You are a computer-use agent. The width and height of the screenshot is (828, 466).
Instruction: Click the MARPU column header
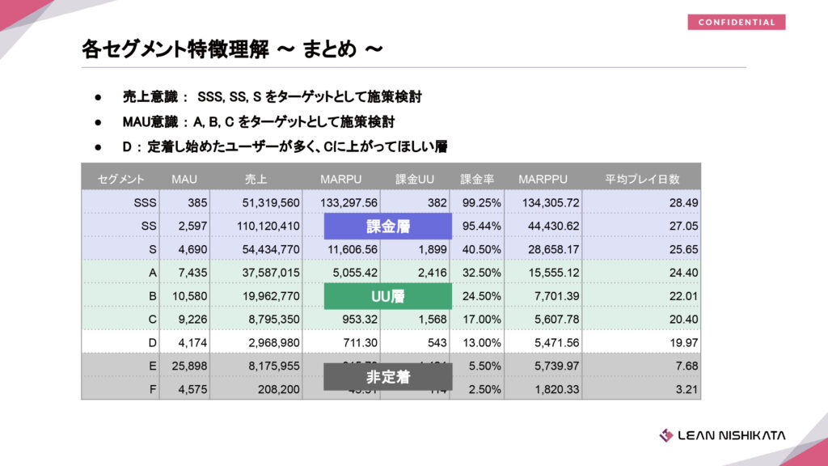340,179
